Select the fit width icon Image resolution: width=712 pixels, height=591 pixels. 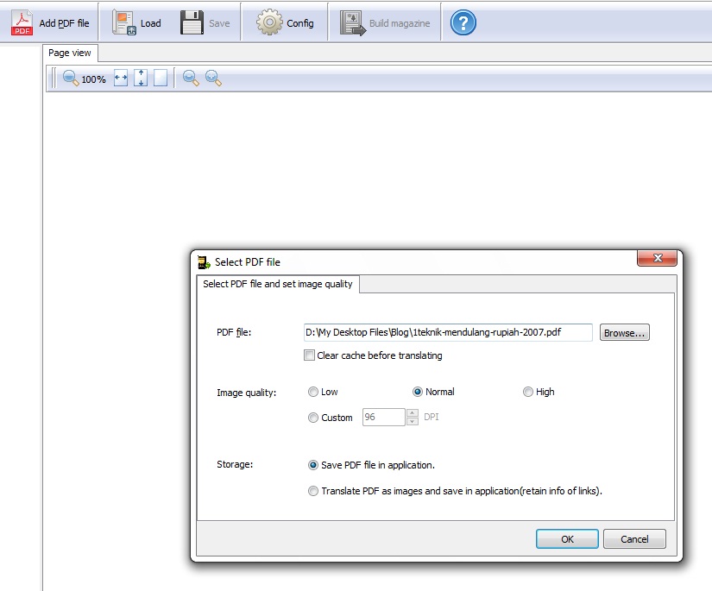(121, 78)
